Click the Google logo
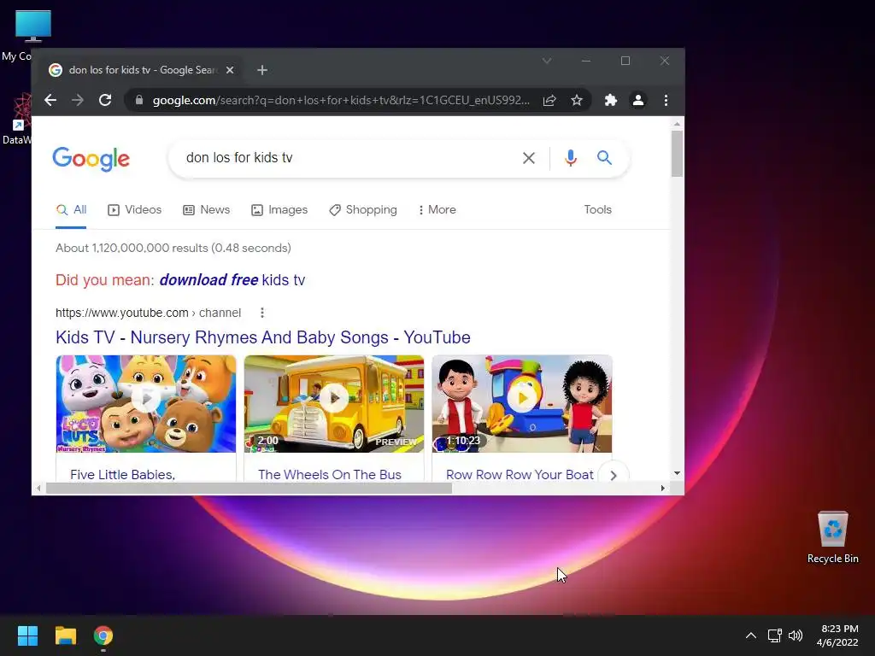Image resolution: width=875 pixels, height=656 pixels. pyautogui.click(x=91, y=159)
